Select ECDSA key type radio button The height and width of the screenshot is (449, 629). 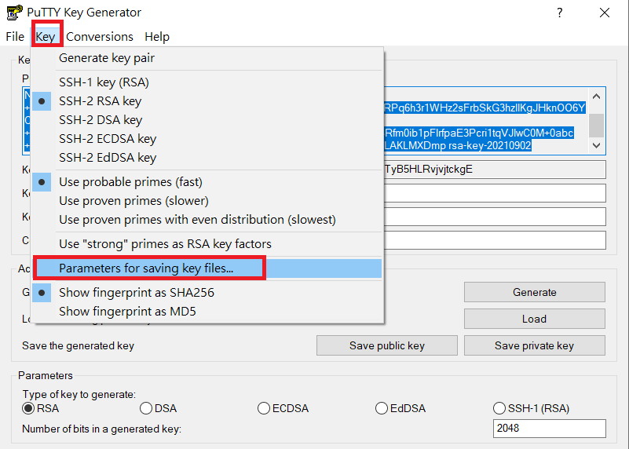283,408
